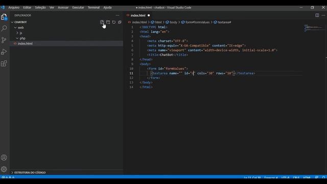The height and width of the screenshot is (184, 327).
Task: Refresh the Explorer file tree
Action: click(114, 22)
